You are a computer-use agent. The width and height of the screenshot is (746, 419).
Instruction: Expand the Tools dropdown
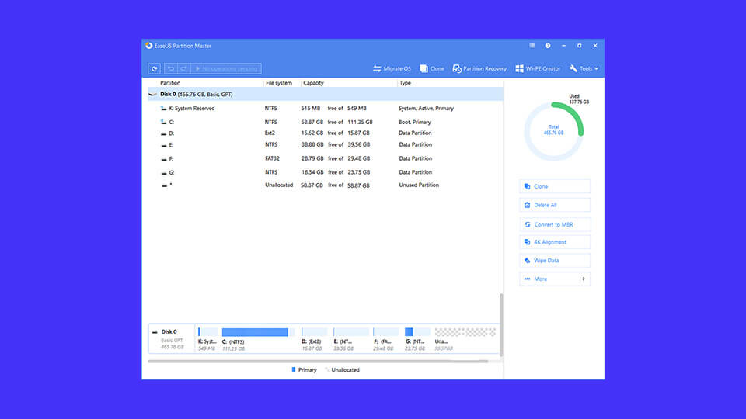click(x=584, y=69)
